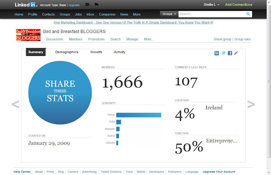This screenshot has width=271, height=175.
Task: Switch to the Activity tab
Action: (119, 52)
